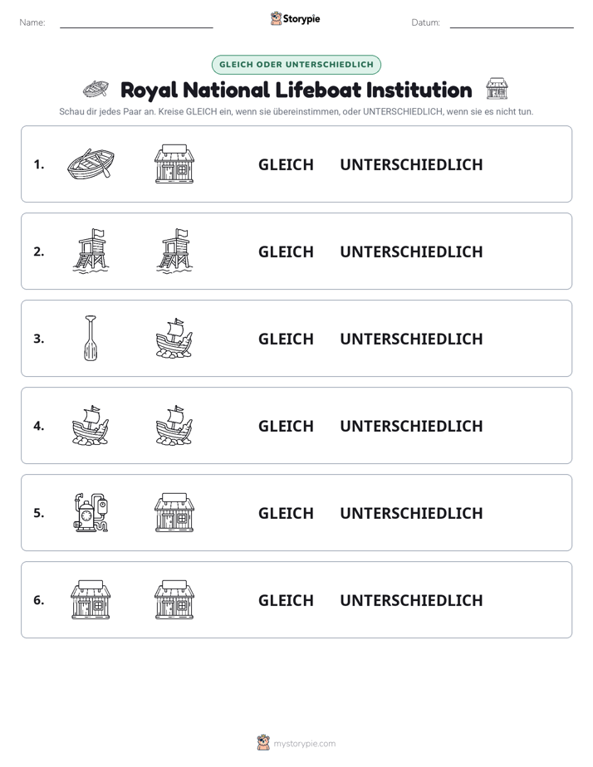Screen dimensions: 593x767
Task: Click the Storypie logo at top
Action: (x=296, y=18)
